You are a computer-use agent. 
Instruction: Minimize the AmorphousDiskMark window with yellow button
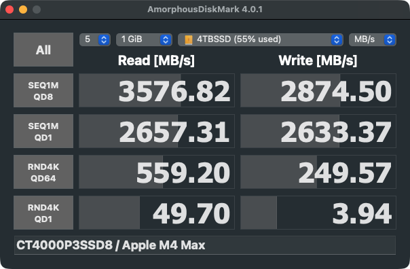click(x=23, y=10)
